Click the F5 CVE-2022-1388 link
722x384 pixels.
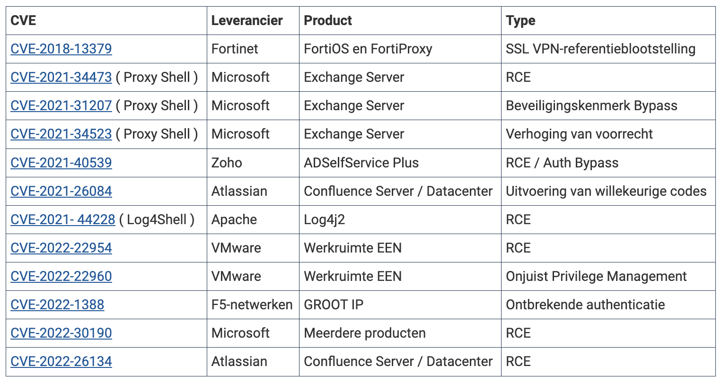(x=57, y=305)
